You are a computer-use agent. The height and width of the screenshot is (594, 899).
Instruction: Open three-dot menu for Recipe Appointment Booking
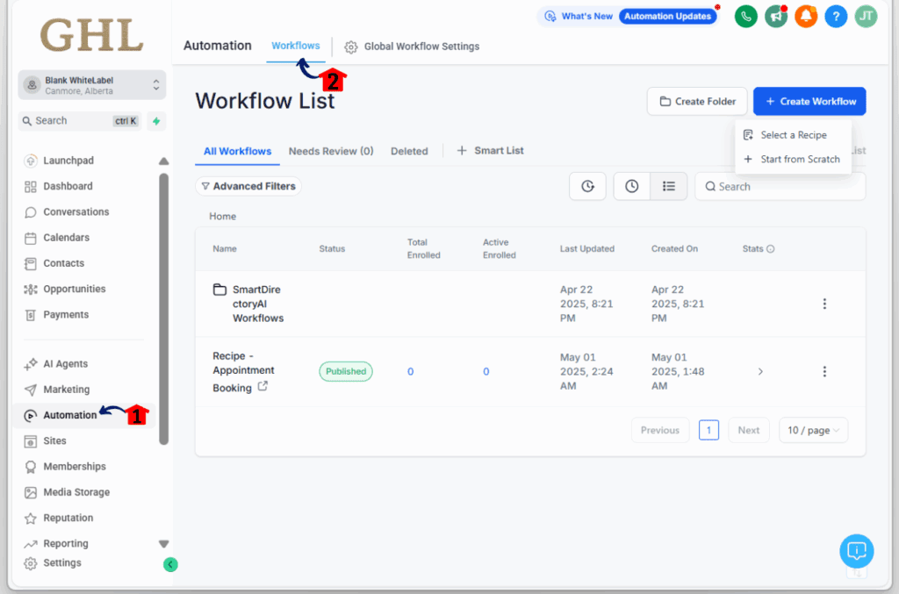click(x=824, y=372)
